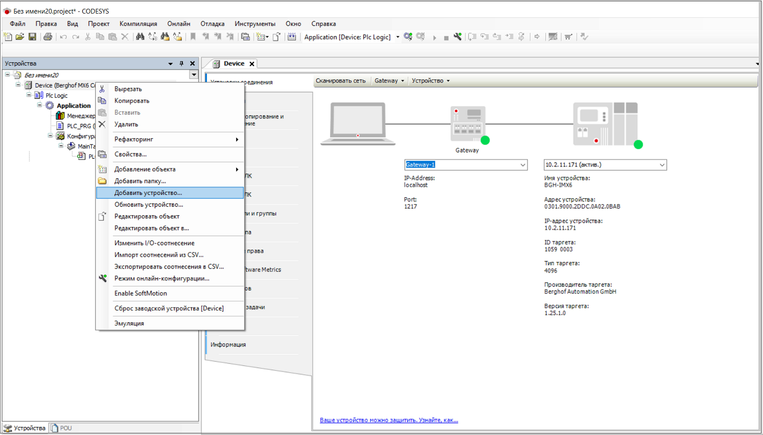This screenshot has height=435, width=763.
Task: Open the Устройства panel options arrow
Action: (x=171, y=63)
